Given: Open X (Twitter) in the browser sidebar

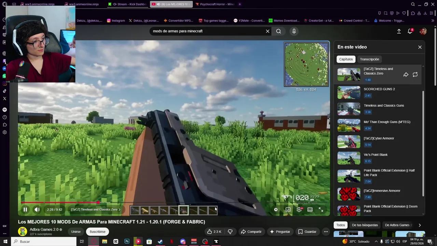Looking at the screenshot, I should 4,98.
